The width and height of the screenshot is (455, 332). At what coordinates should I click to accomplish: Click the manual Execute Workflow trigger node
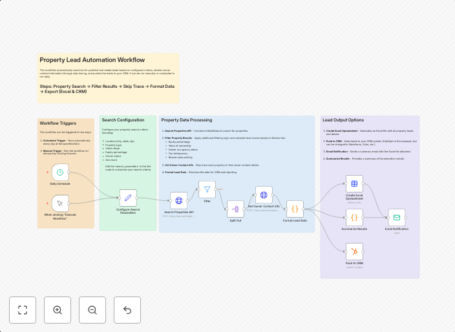click(x=60, y=203)
